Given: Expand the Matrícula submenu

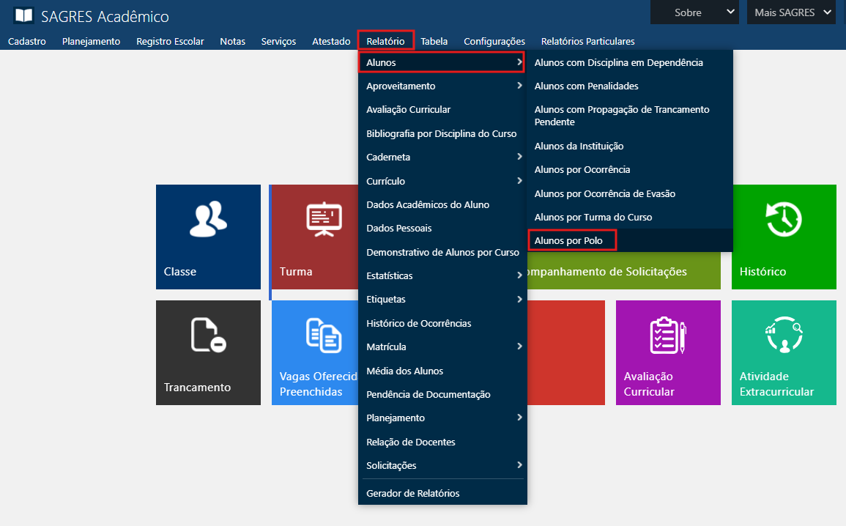Looking at the screenshot, I should click(x=442, y=347).
